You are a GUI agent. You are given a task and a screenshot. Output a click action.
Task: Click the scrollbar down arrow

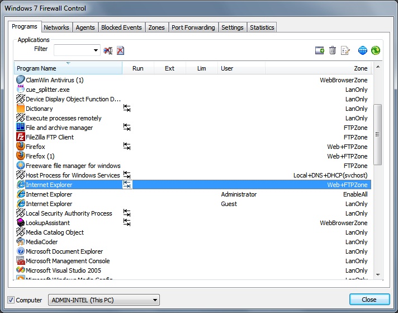click(378, 274)
